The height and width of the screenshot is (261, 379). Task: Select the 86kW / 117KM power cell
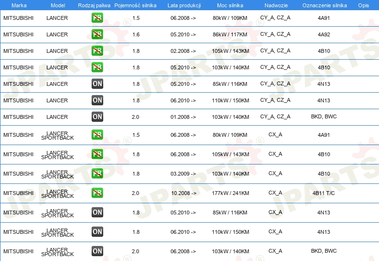pos(230,34)
